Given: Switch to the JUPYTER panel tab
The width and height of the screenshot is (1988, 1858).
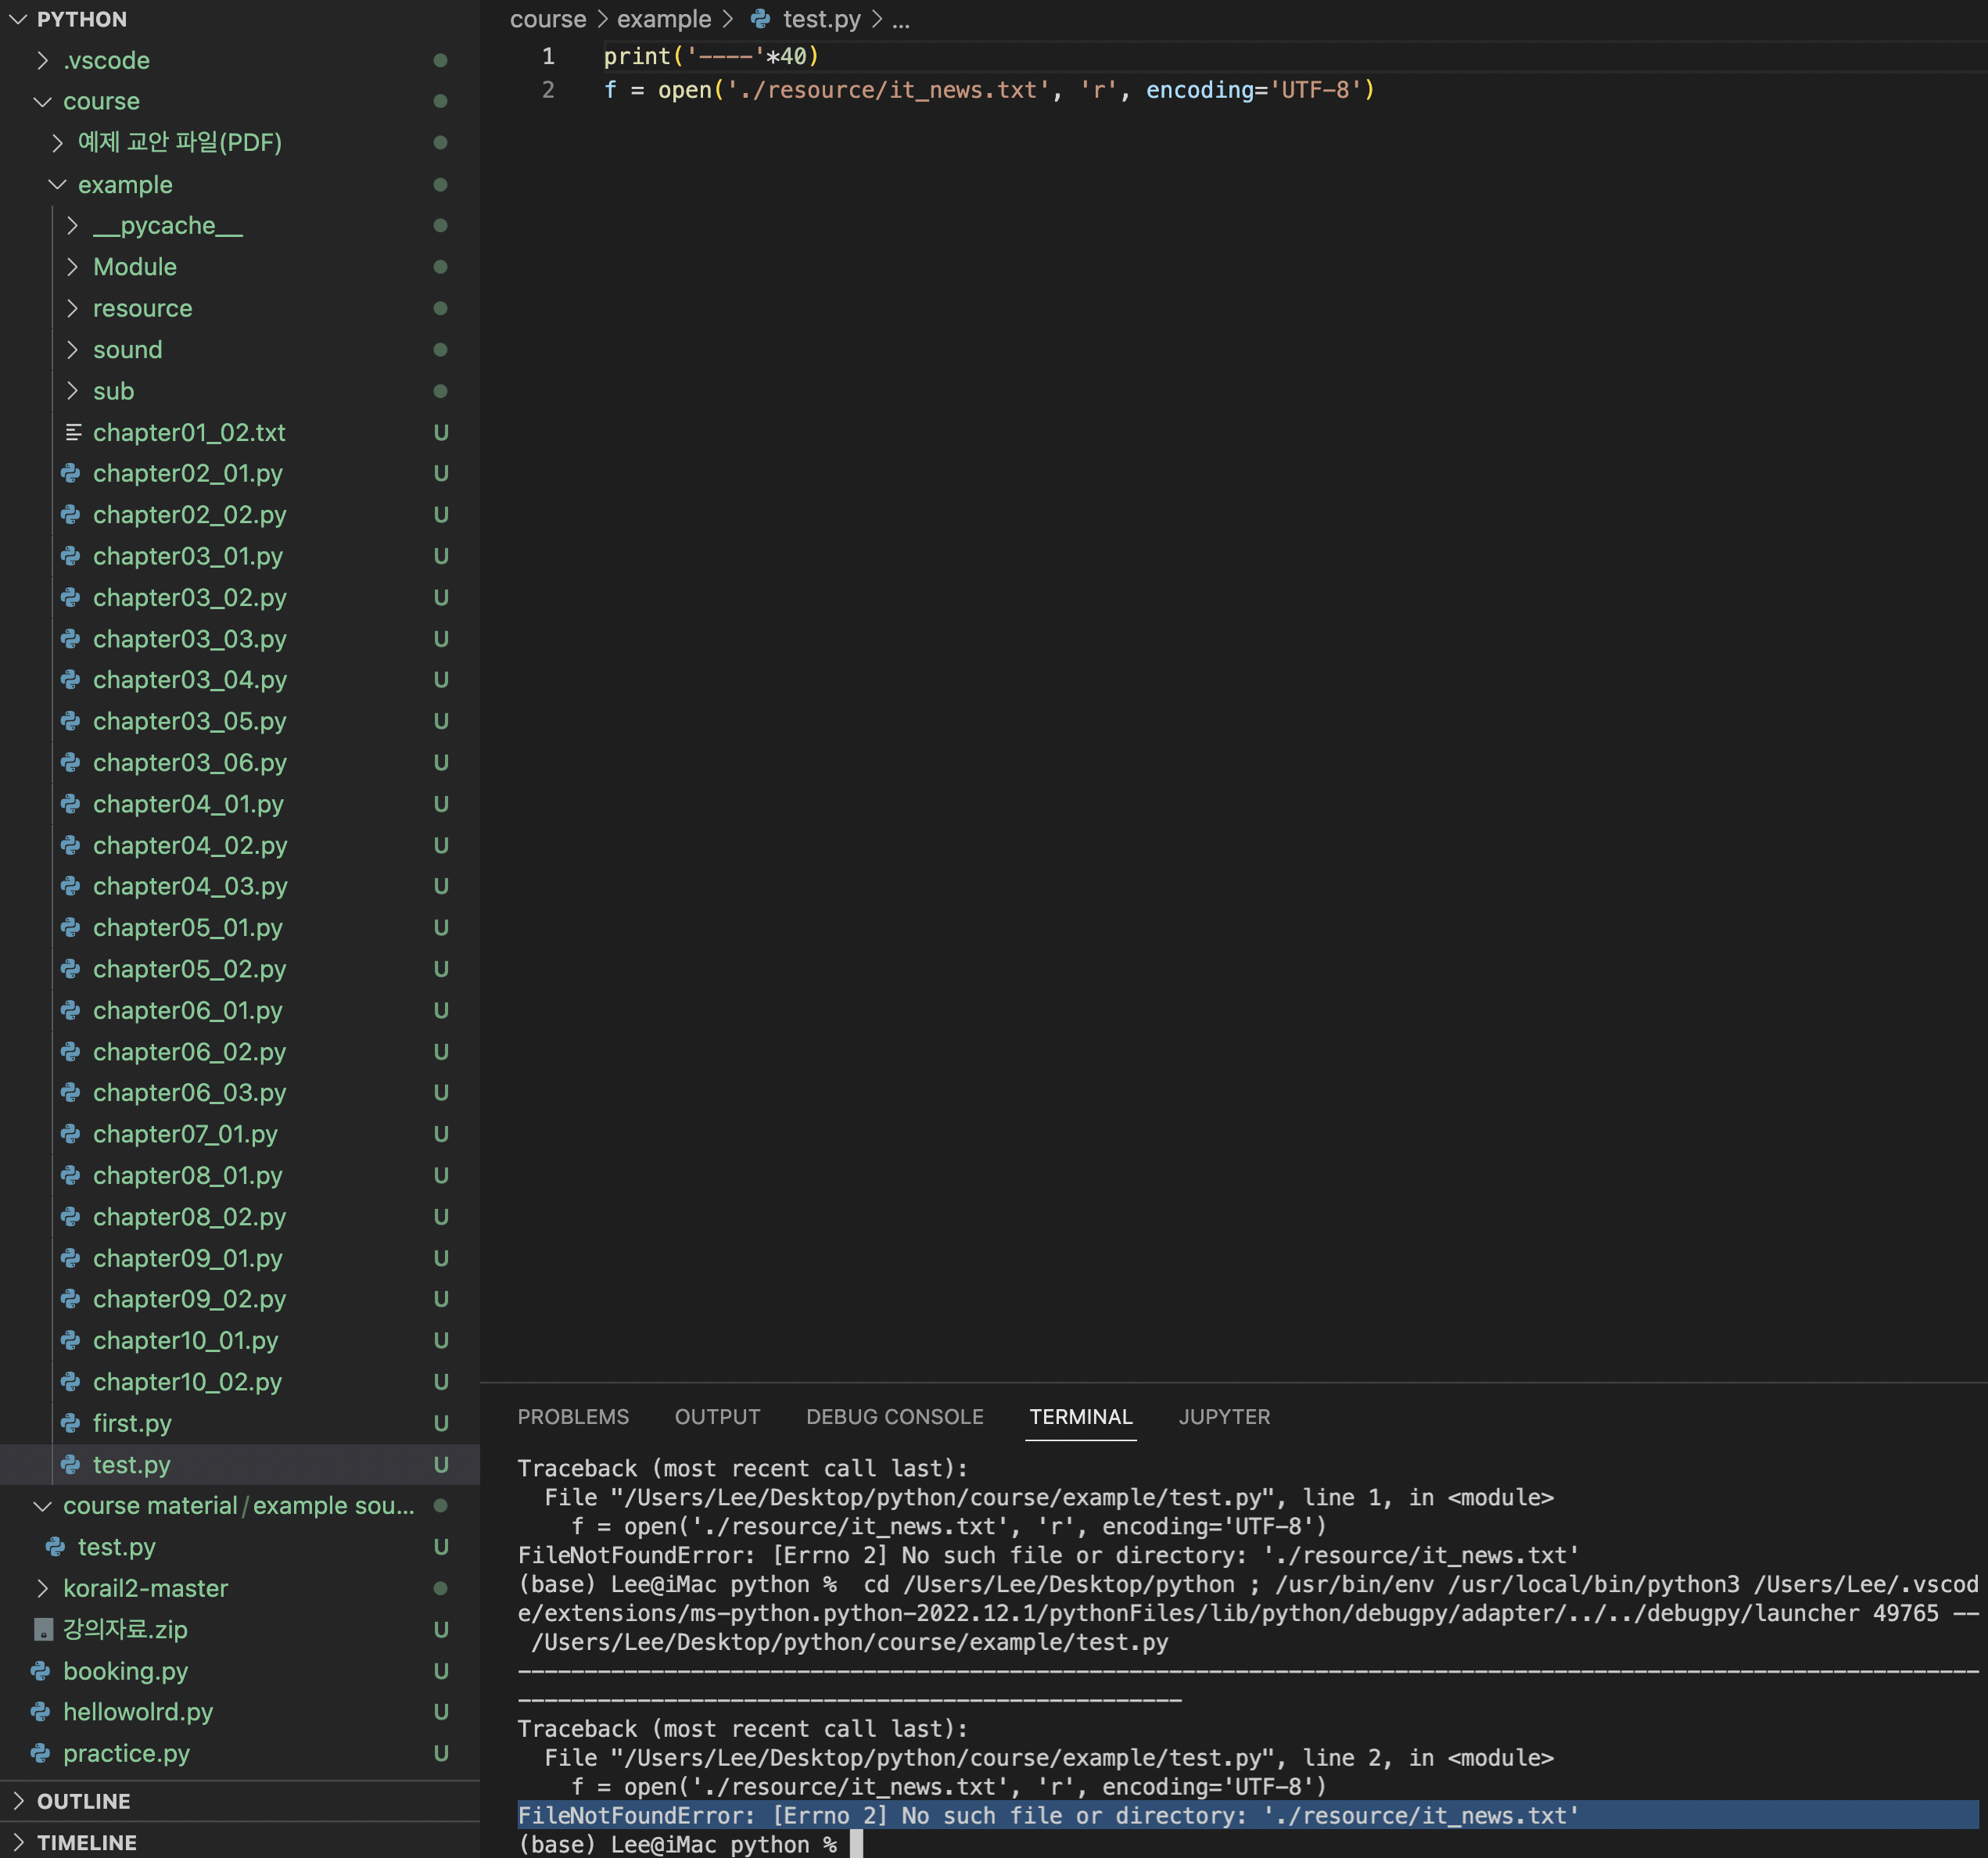Looking at the screenshot, I should pos(1223,1416).
